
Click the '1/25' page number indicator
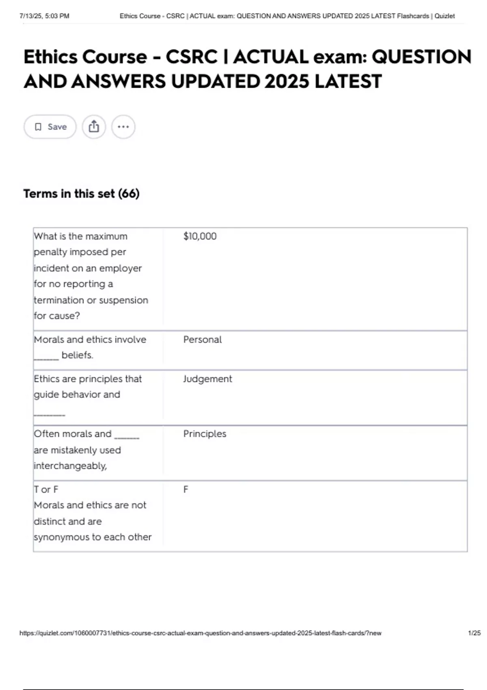click(474, 633)
